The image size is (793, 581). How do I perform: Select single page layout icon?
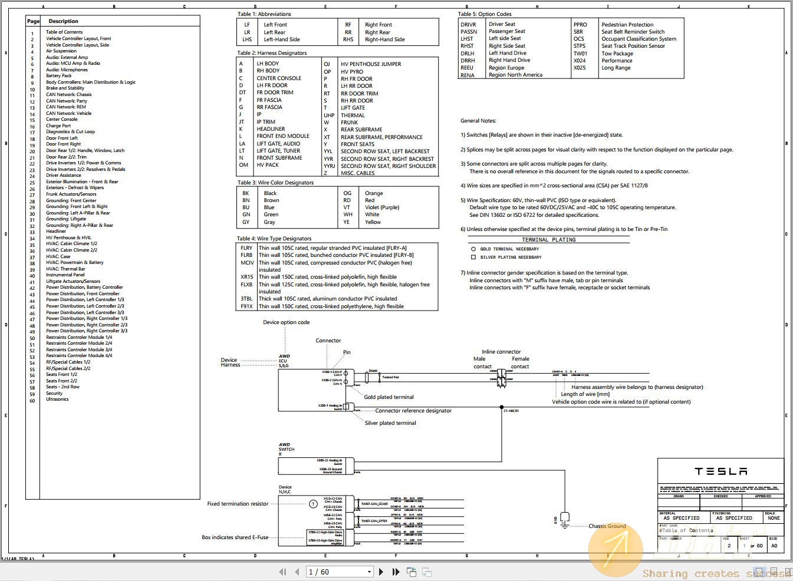761,572
